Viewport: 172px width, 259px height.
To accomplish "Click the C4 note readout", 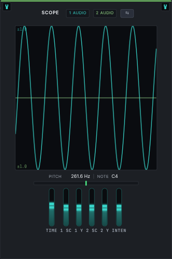I will tap(115, 176).
